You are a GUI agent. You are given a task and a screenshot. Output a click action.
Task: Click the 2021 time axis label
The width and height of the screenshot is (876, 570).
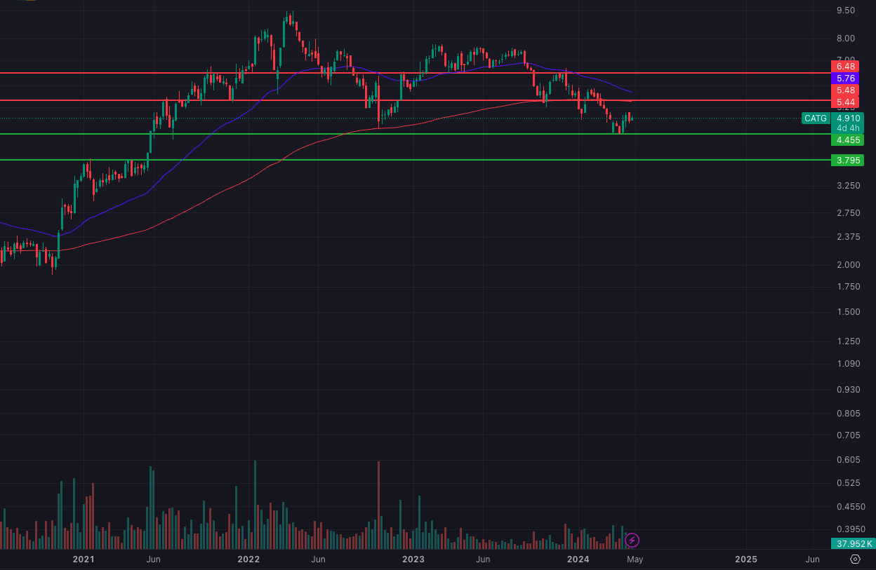tap(84, 559)
